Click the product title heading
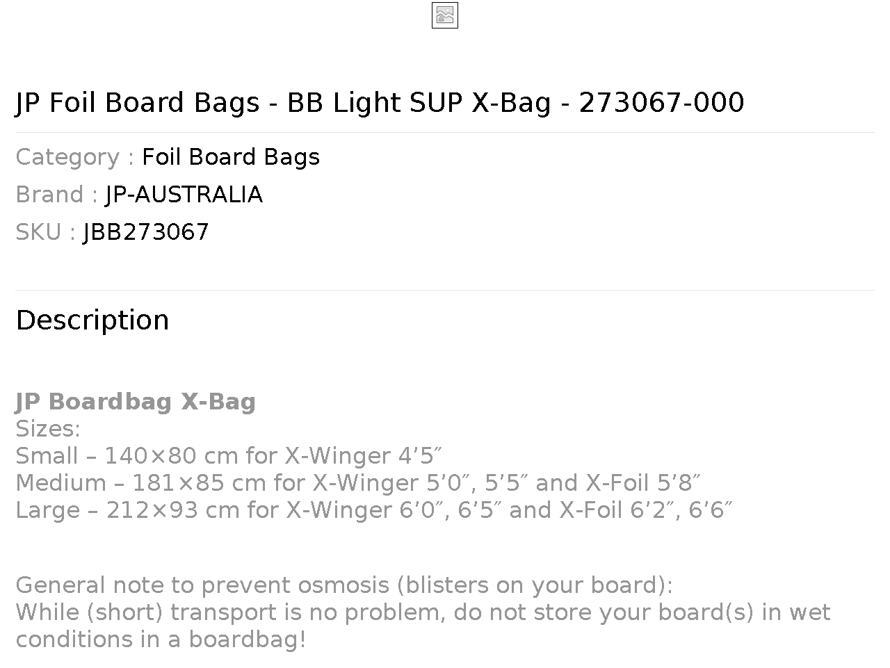 pyautogui.click(x=380, y=102)
